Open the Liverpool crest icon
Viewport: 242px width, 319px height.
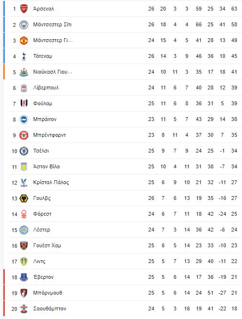point(24,88)
